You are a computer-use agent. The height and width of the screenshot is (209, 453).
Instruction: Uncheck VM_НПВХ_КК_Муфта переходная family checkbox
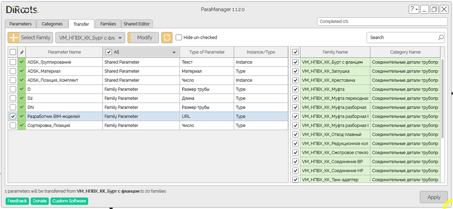point(295,98)
